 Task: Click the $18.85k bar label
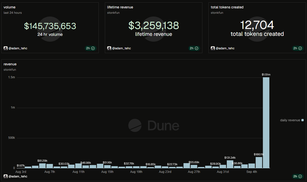point(150,164)
